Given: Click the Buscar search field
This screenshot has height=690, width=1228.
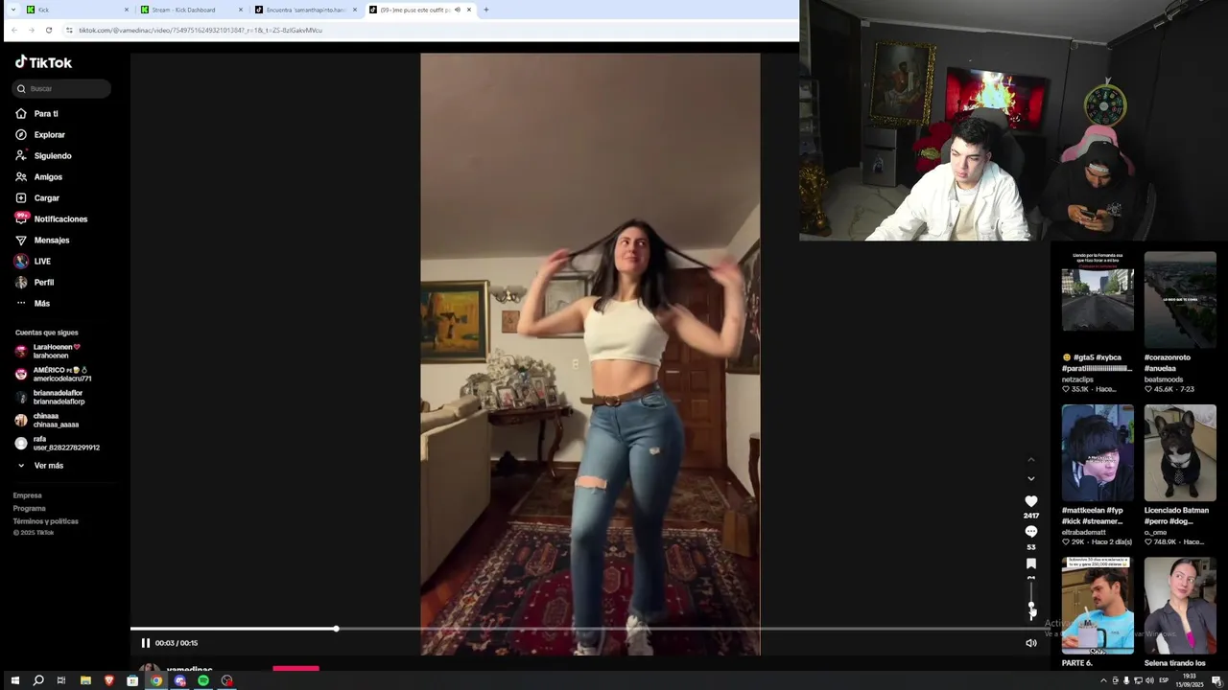Looking at the screenshot, I should click(62, 88).
